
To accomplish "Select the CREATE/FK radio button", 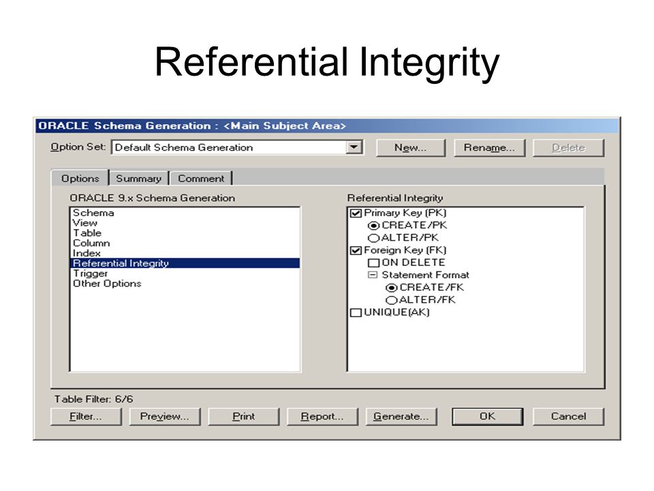I will click(391, 288).
